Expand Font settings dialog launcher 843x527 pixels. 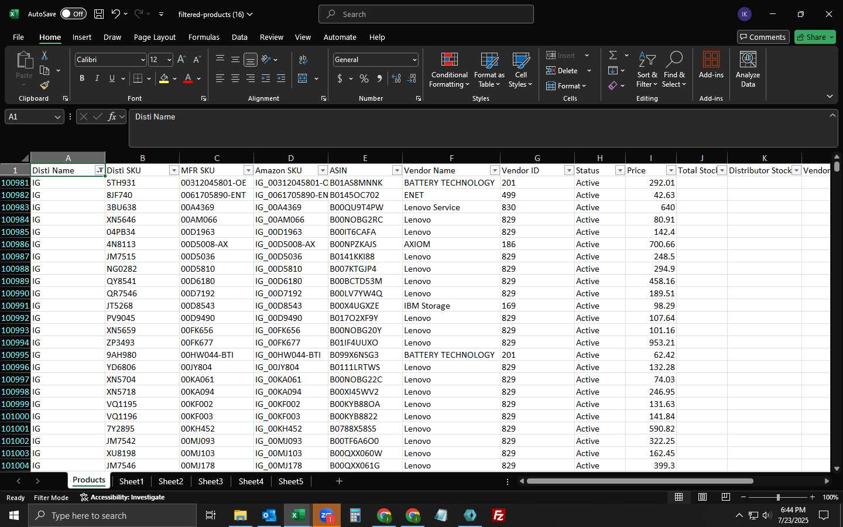tap(203, 98)
